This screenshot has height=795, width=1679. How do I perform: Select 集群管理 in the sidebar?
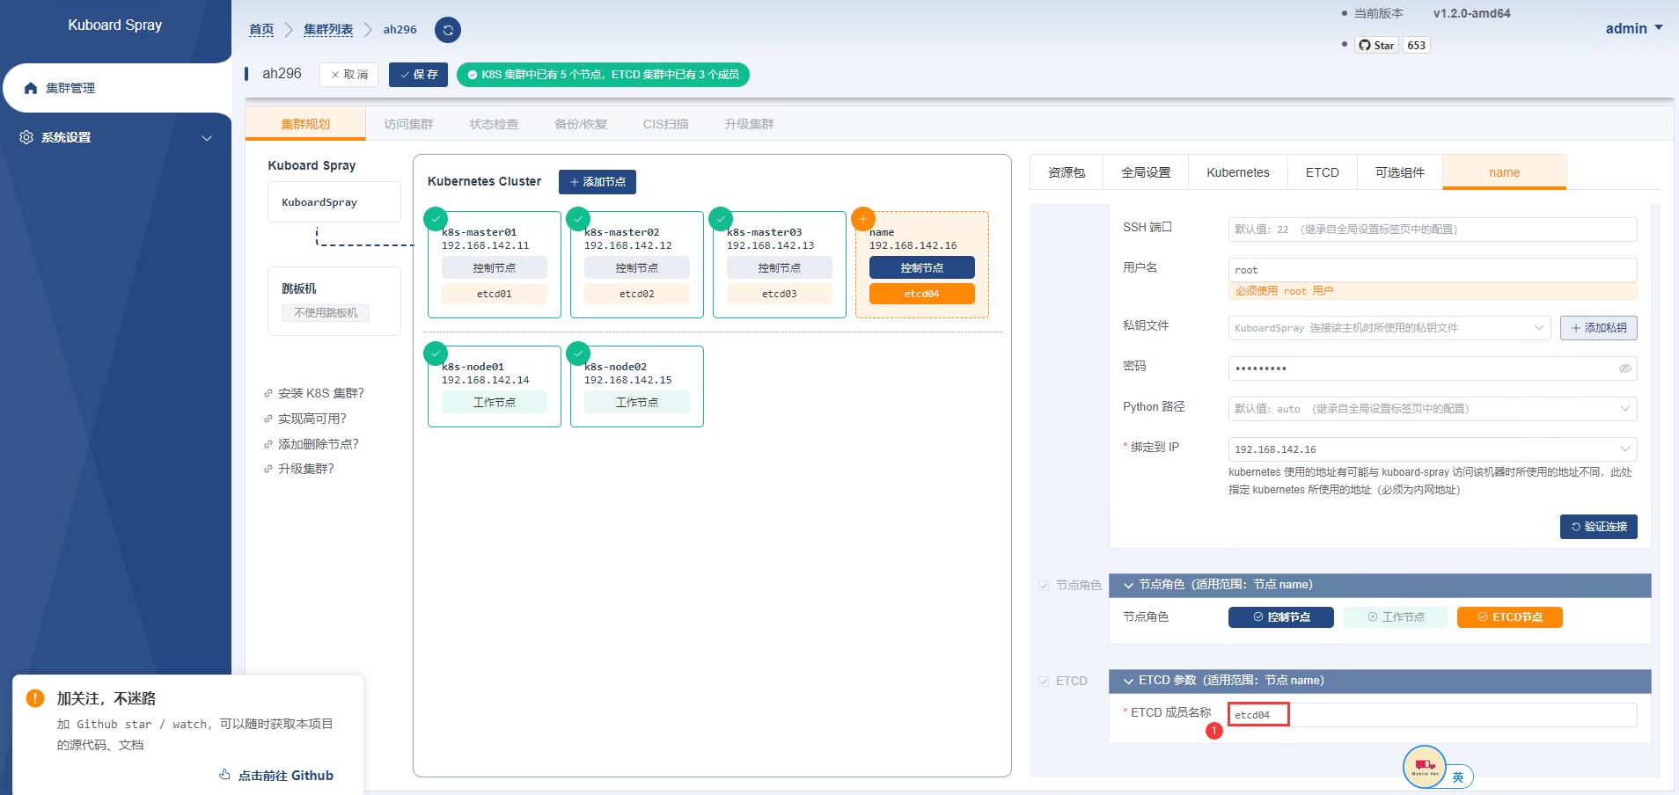coord(116,88)
